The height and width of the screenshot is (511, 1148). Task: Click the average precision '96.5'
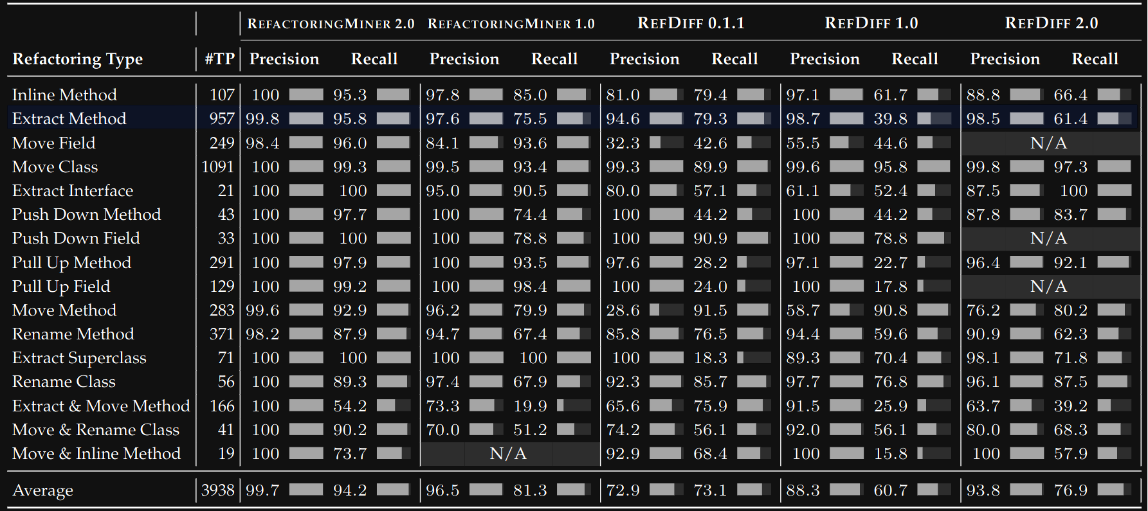pos(442,490)
